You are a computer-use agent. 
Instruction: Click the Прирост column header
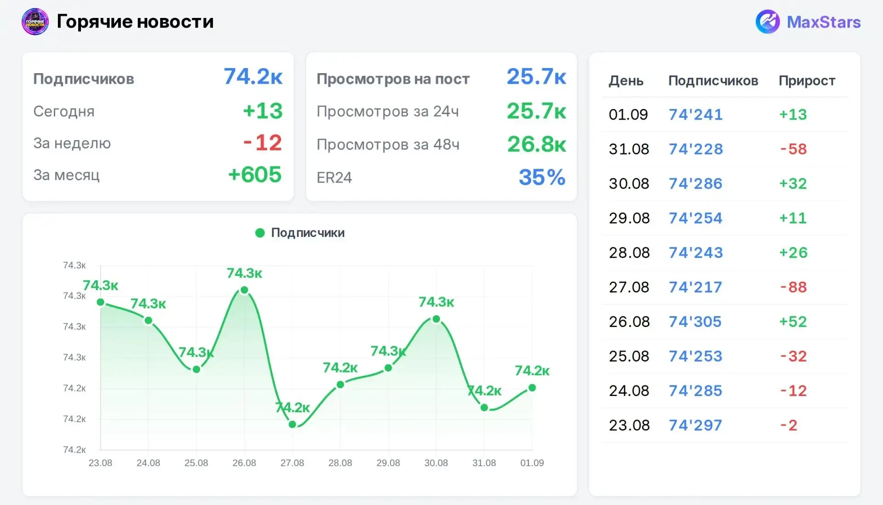807,80
